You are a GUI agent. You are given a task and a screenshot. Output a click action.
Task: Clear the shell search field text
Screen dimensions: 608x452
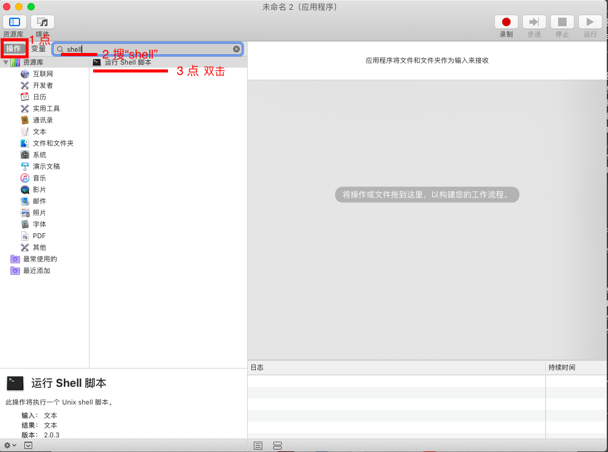[x=236, y=49]
